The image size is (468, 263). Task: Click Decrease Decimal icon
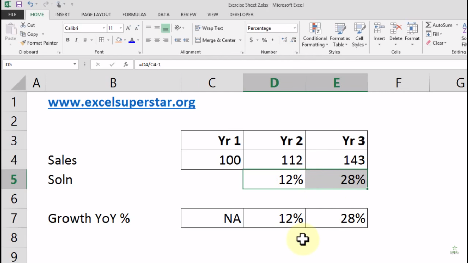[294, 40]
